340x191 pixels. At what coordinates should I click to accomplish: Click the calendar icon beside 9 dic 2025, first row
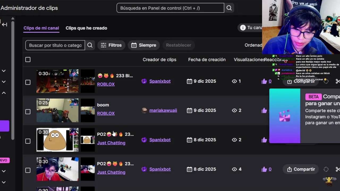pos(189,81)
